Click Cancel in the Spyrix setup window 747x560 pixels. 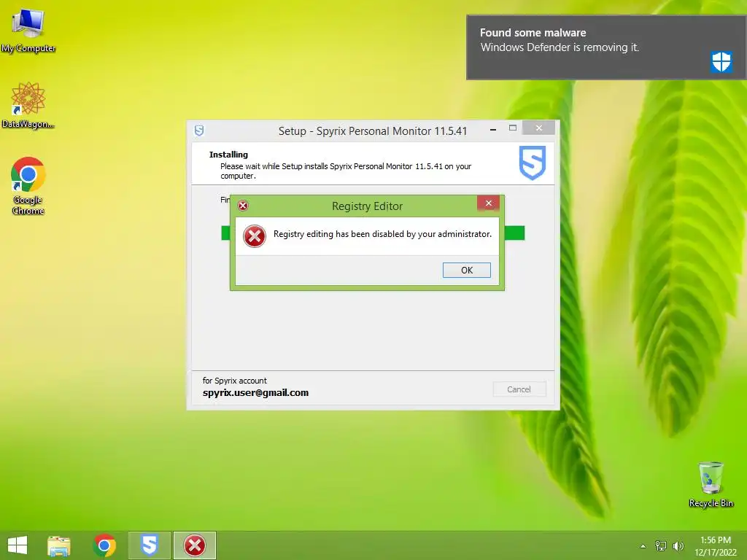[x=519, y=389]
